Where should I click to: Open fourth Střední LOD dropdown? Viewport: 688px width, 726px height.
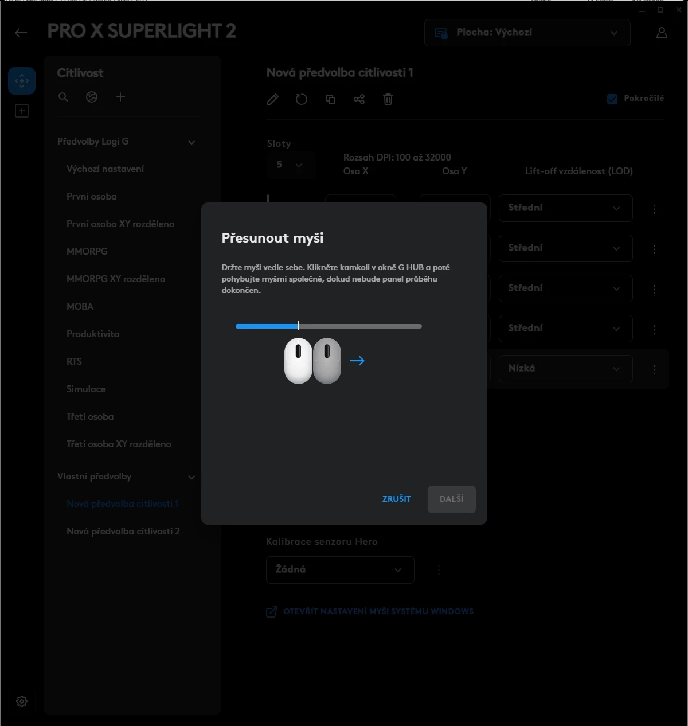point(566,328)
